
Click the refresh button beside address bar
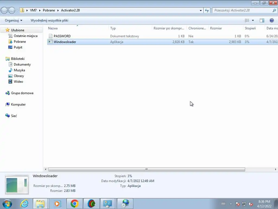coord(207,11)
